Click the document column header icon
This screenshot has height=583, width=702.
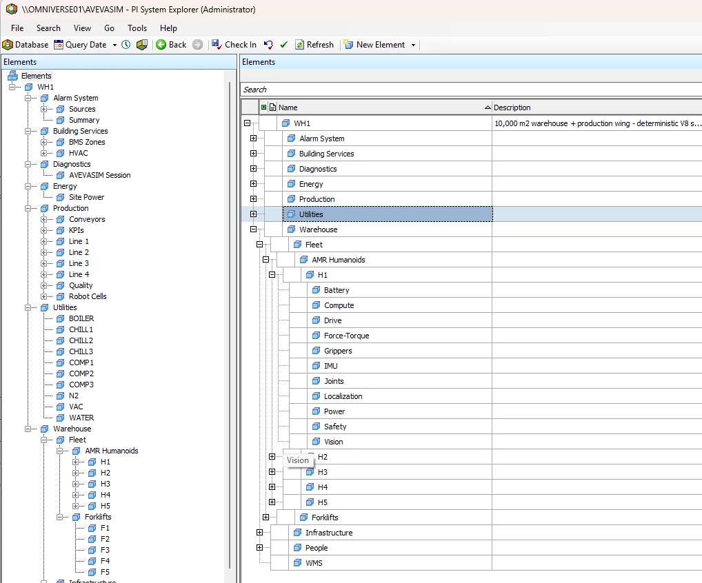click(272, 107)
